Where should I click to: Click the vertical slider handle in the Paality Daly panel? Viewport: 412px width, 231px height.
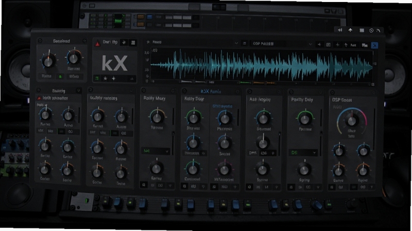coord(321,133)
